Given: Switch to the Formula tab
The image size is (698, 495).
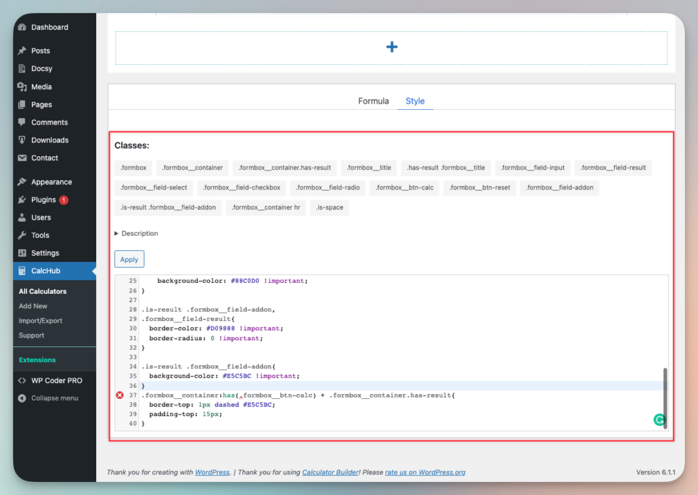Looking at the screenshot, I should [x=374, y=100].
